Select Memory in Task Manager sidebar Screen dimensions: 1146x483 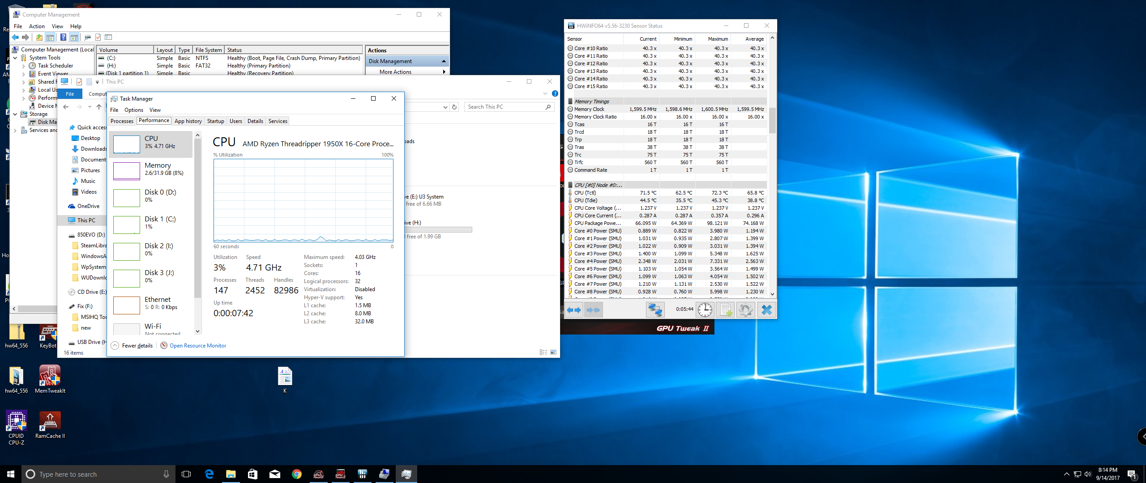click(151, 171)
